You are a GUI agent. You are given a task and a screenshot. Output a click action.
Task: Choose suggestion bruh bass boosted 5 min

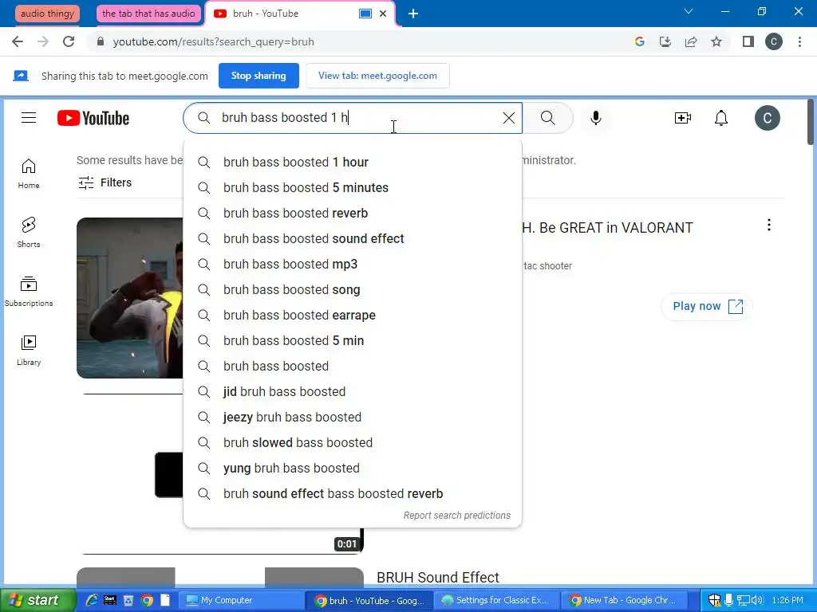(x=353, y=341)
